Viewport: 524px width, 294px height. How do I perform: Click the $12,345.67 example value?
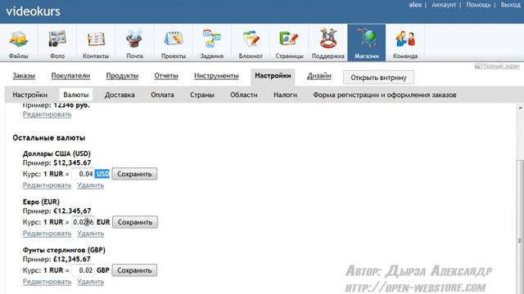[x=72, y=163]
